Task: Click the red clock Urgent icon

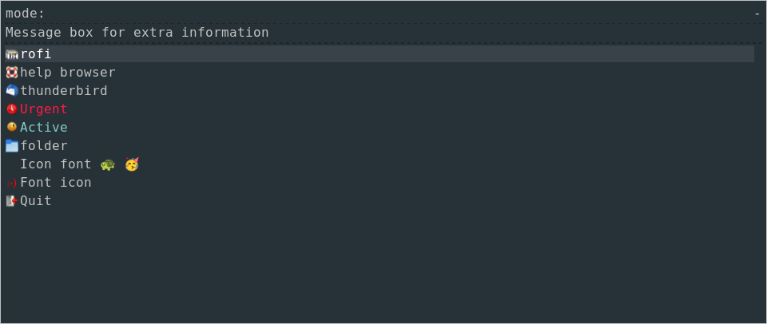Action: click(12, 109)
